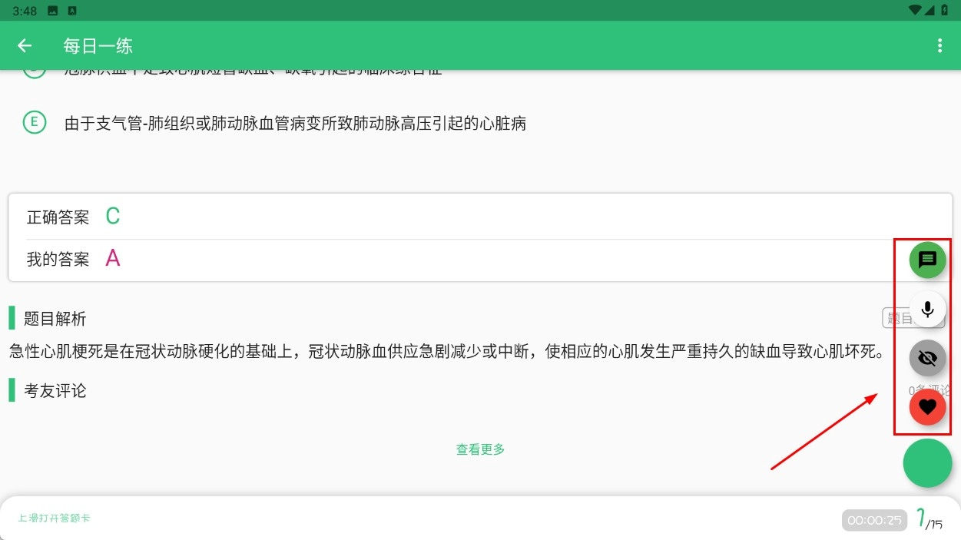Click the 00:00:25 timer badge
Image resolution: width=961 pixels, height=540 pixels.
coord(874,520)
